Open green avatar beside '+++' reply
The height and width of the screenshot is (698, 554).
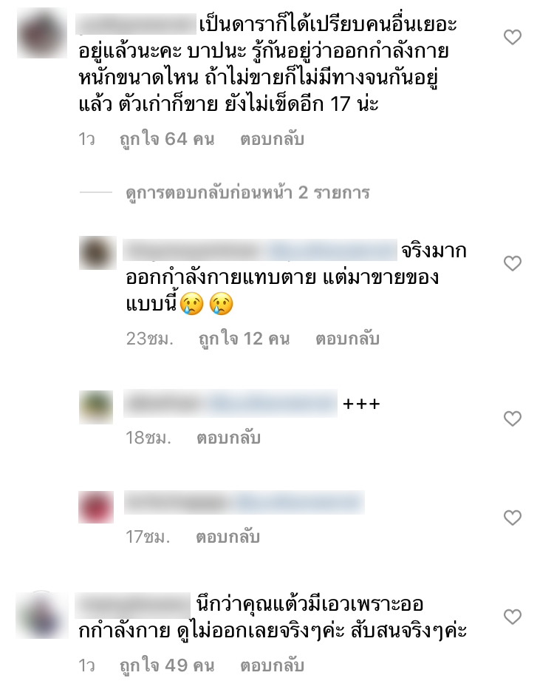pos(96,407)
